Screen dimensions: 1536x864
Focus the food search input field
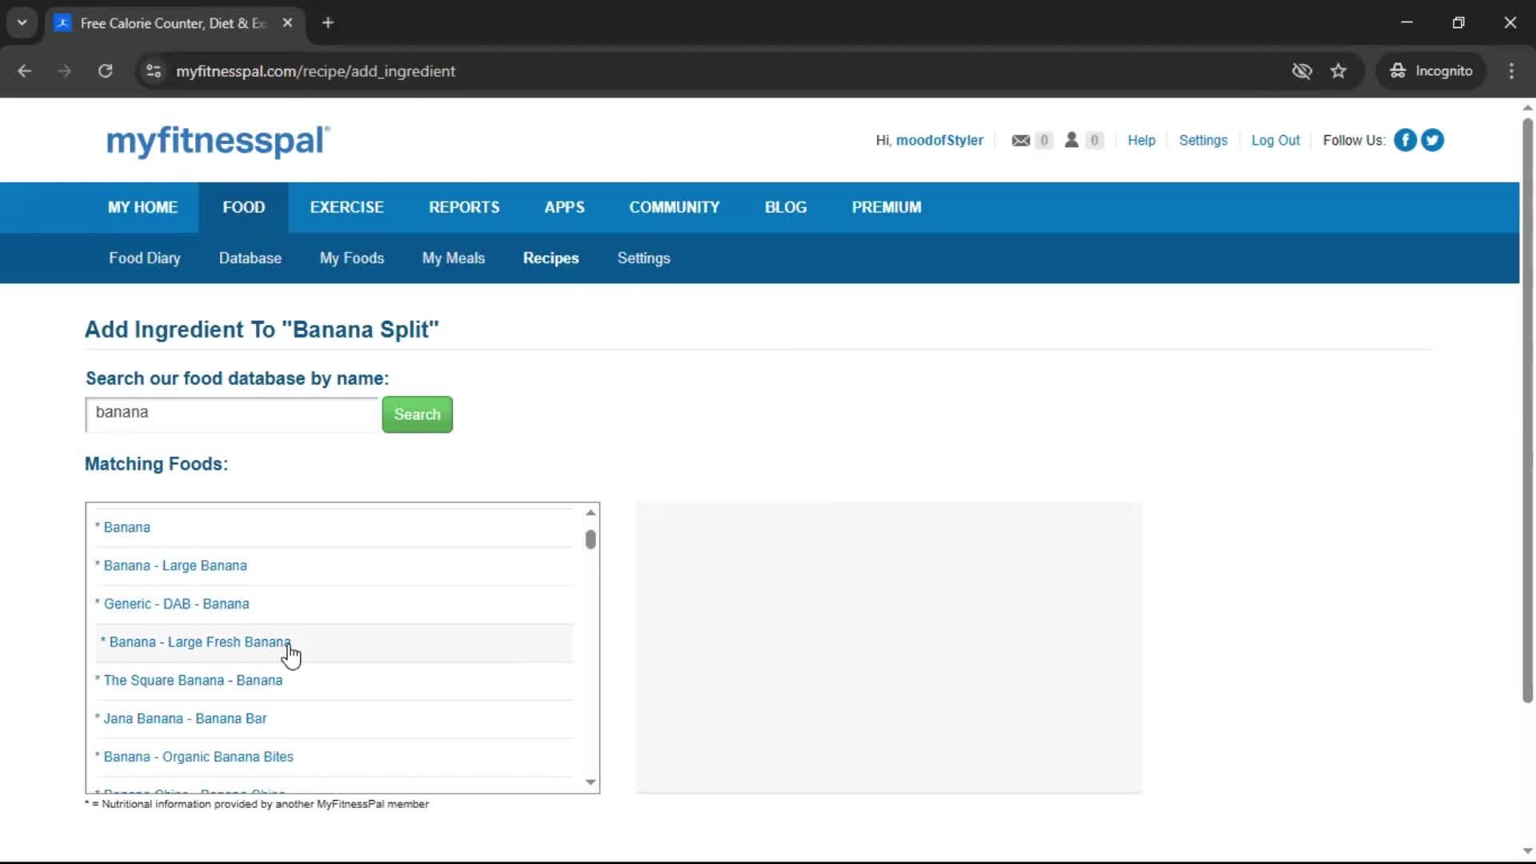pyautogui.click(x=231, y=414)
